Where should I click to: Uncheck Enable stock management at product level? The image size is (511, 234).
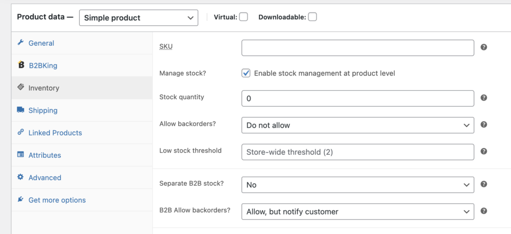tap(246, 73)
